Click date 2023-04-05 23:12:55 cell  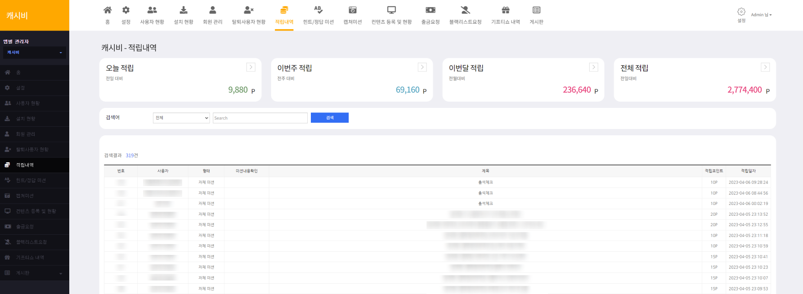click(749, 225)
